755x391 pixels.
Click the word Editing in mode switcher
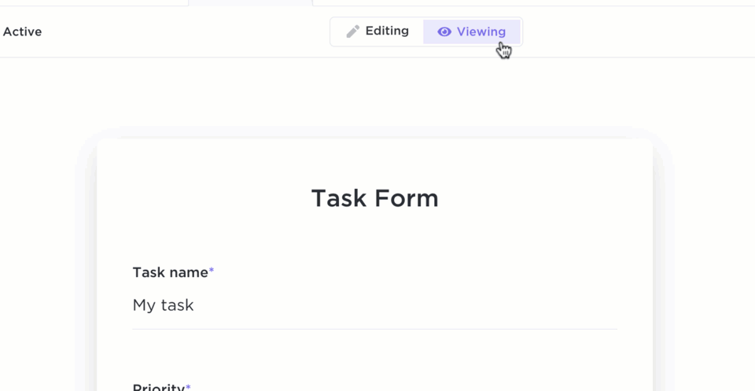[387, 31]
